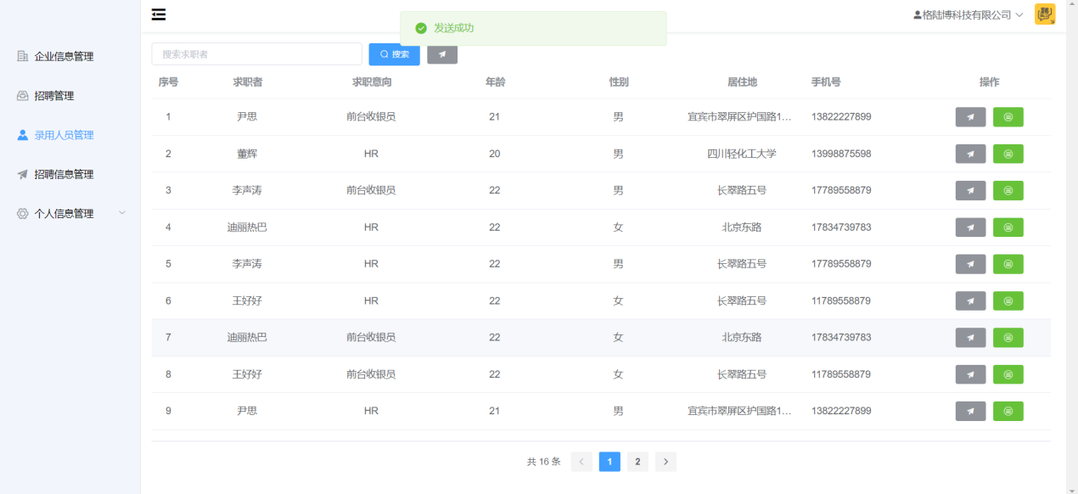Viewport: 1078px width, 494px height.
Task: Open green detail button in row 4 迪丽热巴
Action: click(x=1008, y=227)
